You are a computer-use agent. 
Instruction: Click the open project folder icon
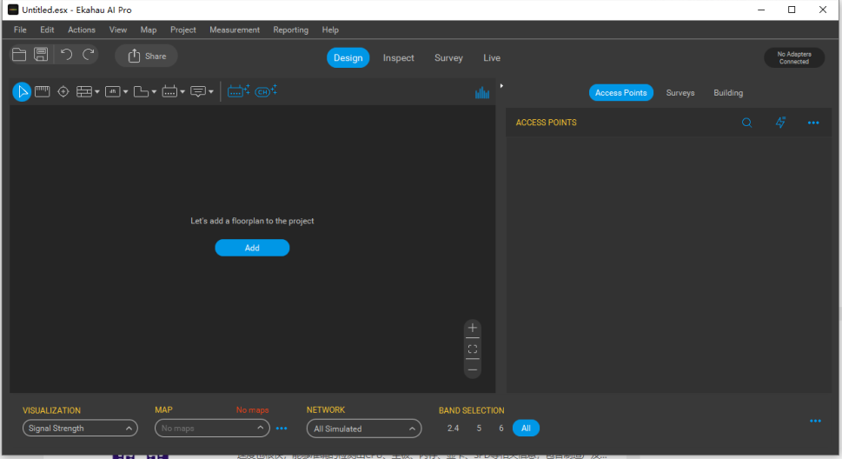19,55
